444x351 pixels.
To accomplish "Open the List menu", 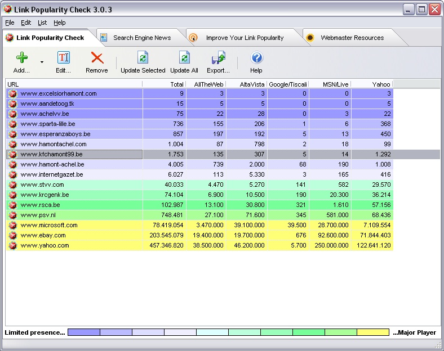I will pos(42,22).
